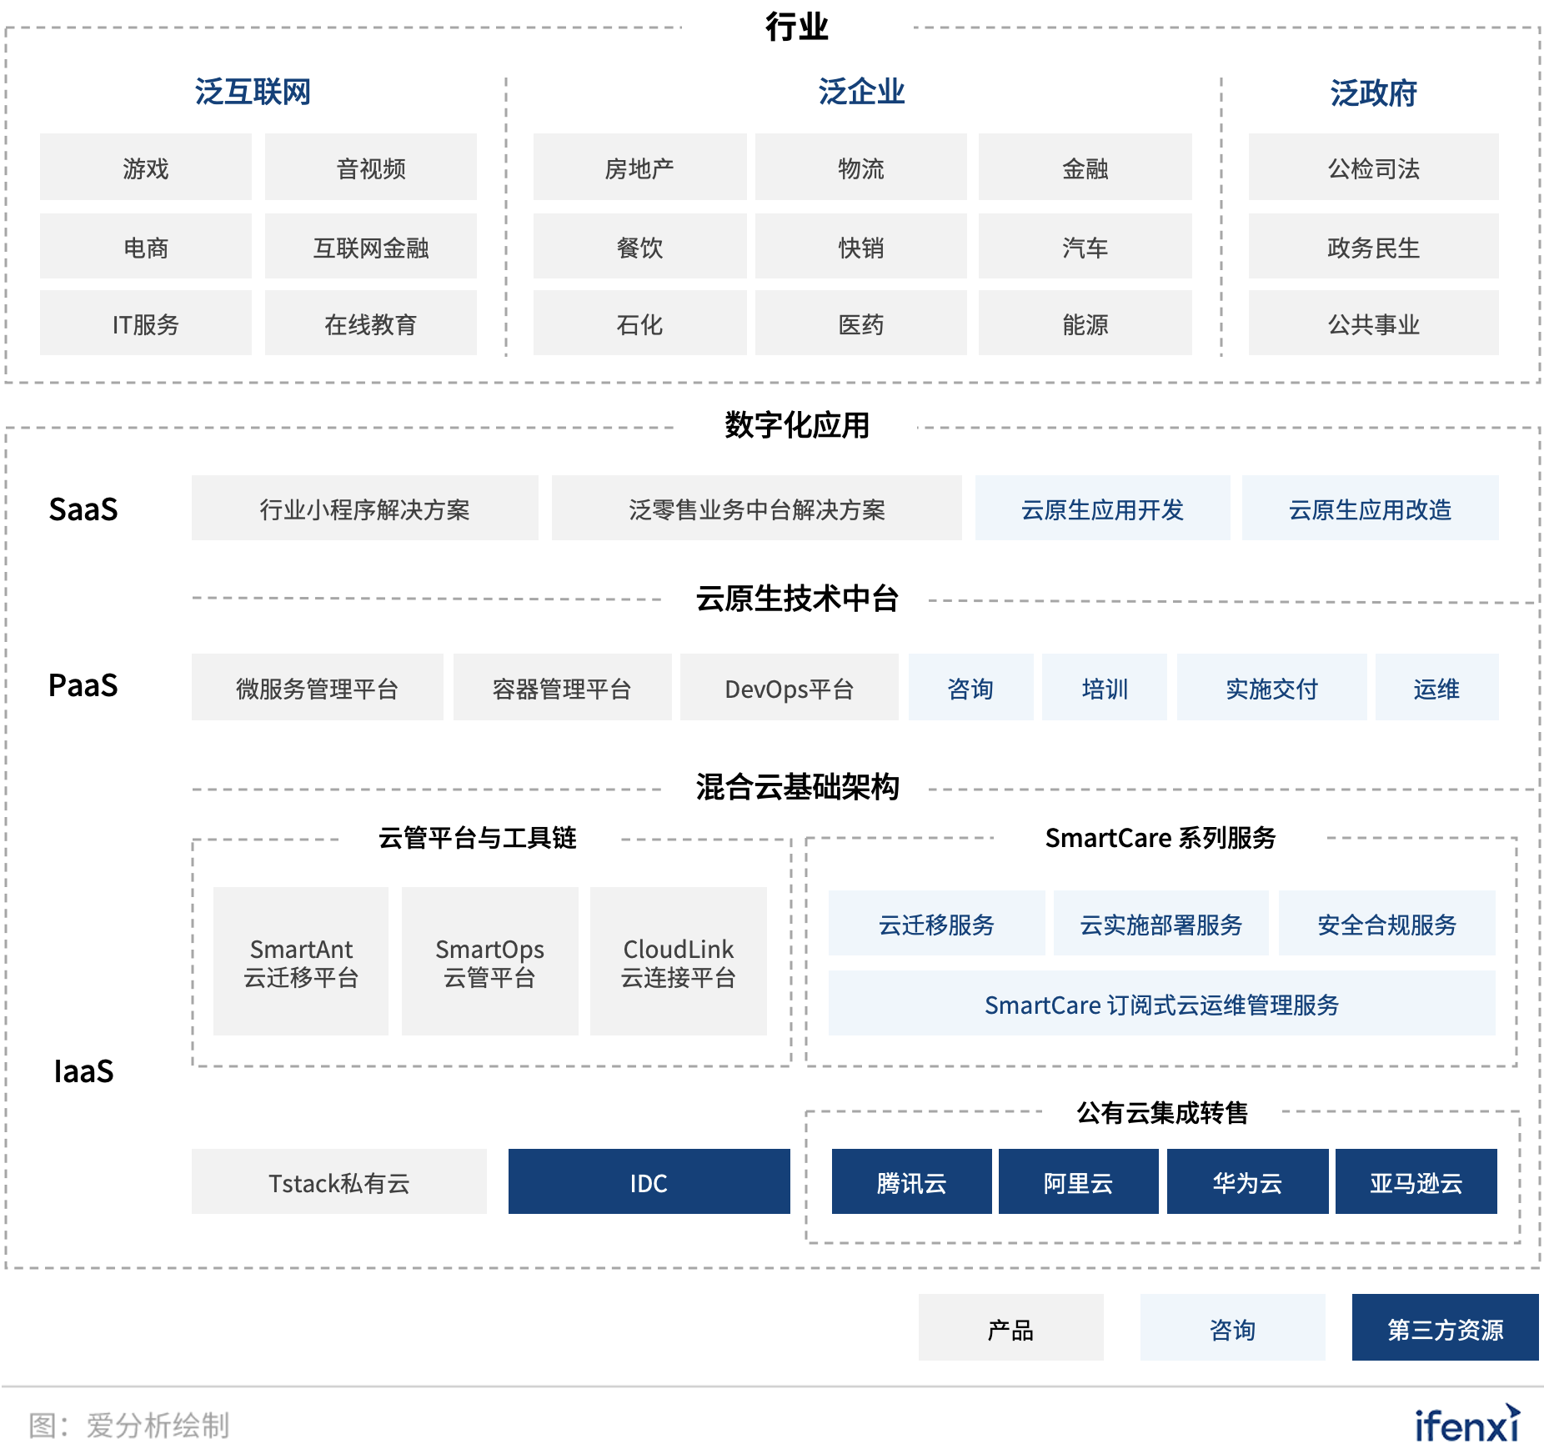Select 微服务管理平台 in PaaS row
The width and height of the screenshot is (1544, 1454).
317,687
